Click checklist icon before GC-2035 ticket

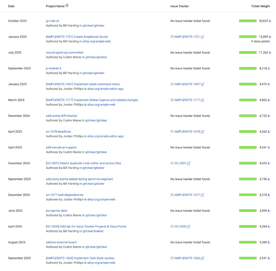(172, 226)
